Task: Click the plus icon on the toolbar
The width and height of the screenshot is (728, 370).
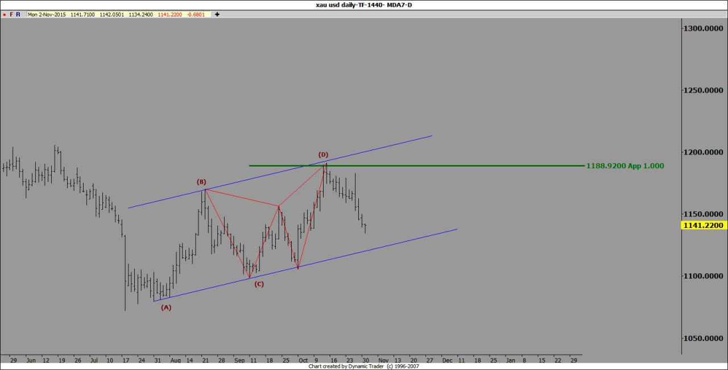Action: coord(217,14)
